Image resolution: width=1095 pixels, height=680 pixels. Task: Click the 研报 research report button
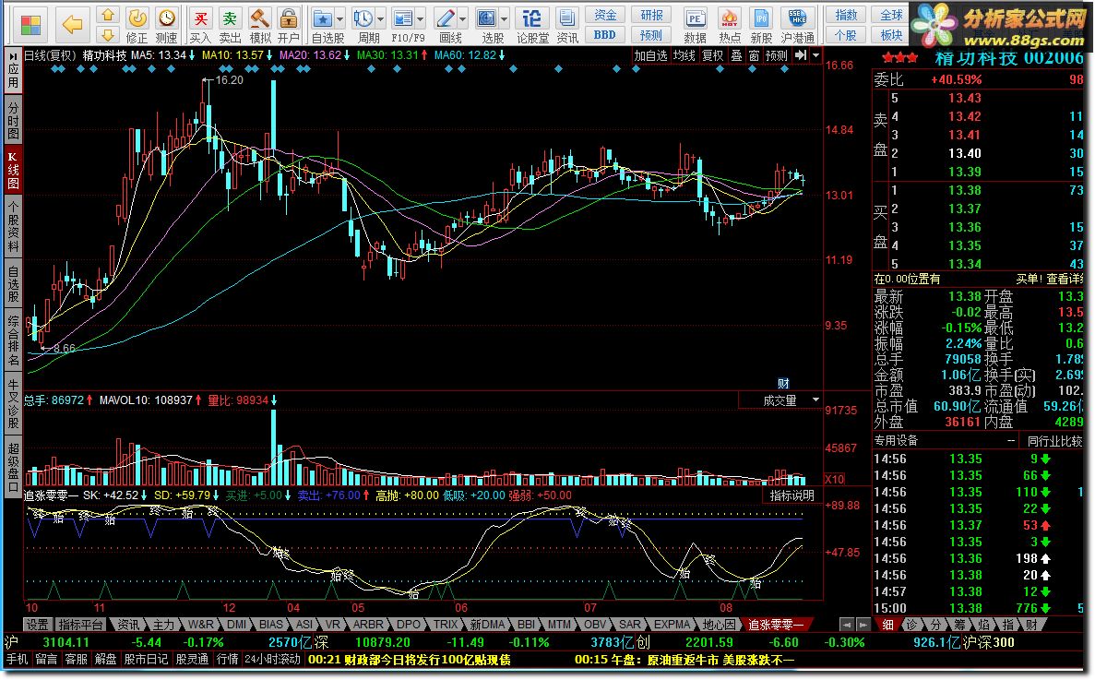pos(651,16)
